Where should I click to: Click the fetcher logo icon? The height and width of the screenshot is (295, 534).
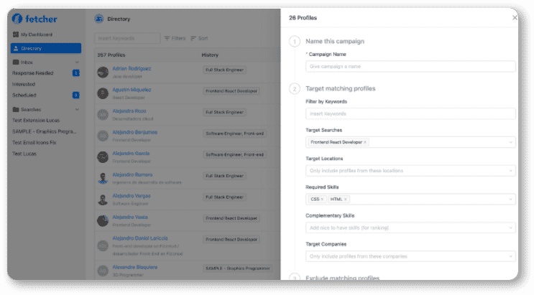click(17, 19)
